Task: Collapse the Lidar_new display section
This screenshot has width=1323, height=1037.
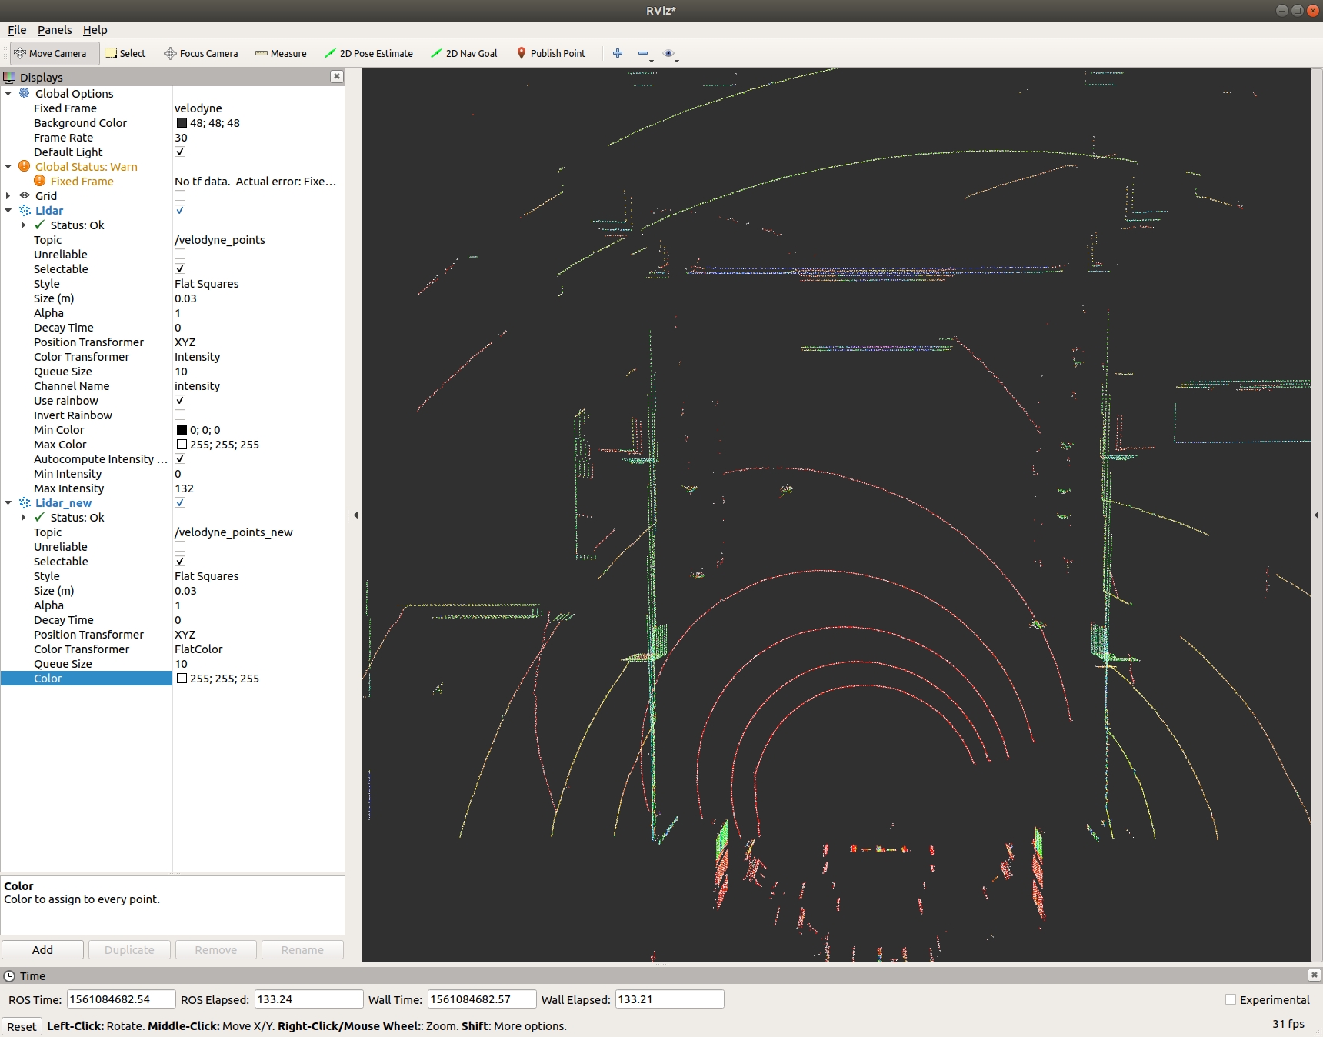Action: click(8, 503)
